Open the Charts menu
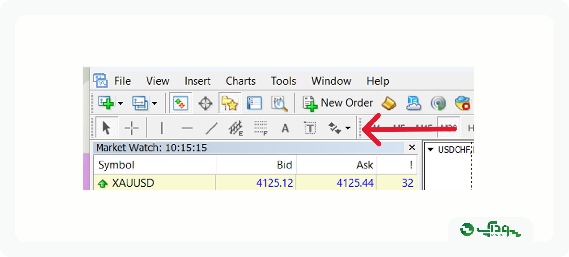 (241, 81)
